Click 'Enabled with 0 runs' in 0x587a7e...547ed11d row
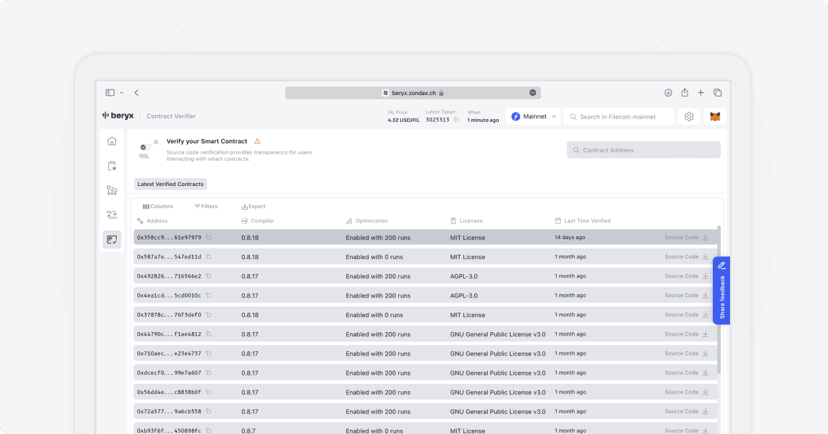This screenshot has height=434, width=828. [375, 257]
